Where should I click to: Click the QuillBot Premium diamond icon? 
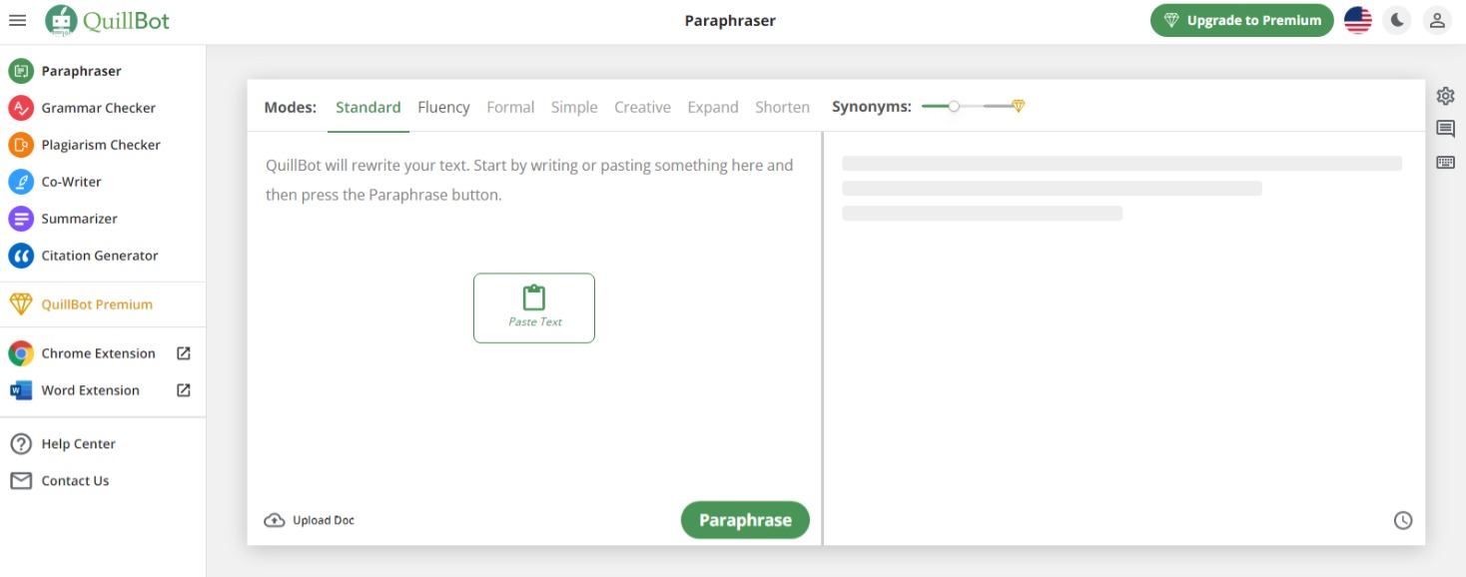click(21, 304)
